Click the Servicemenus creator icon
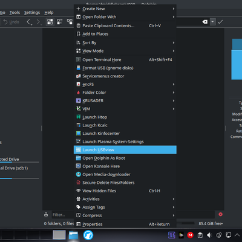The height and width of the screenshot is (242, 242). pos(78,76)
